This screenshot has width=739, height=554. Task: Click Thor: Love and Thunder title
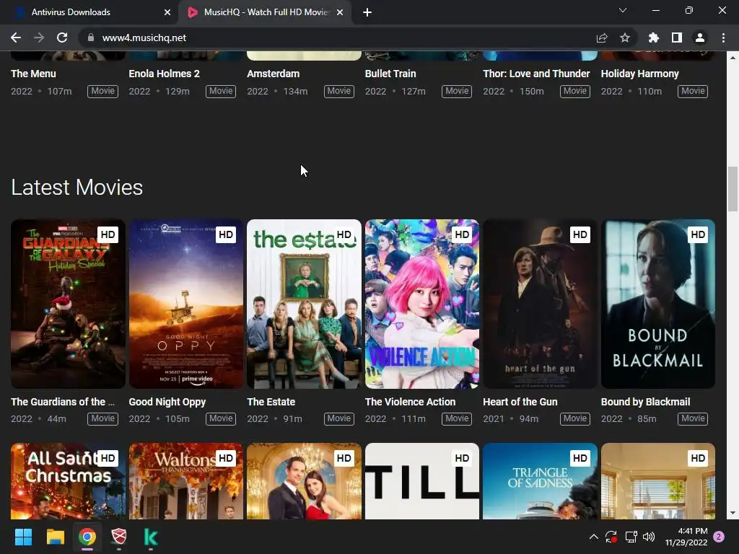(x=536, y=74)
